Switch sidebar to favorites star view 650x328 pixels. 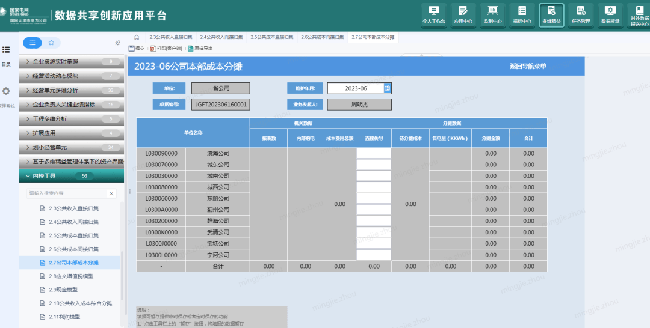coord(51,43)
